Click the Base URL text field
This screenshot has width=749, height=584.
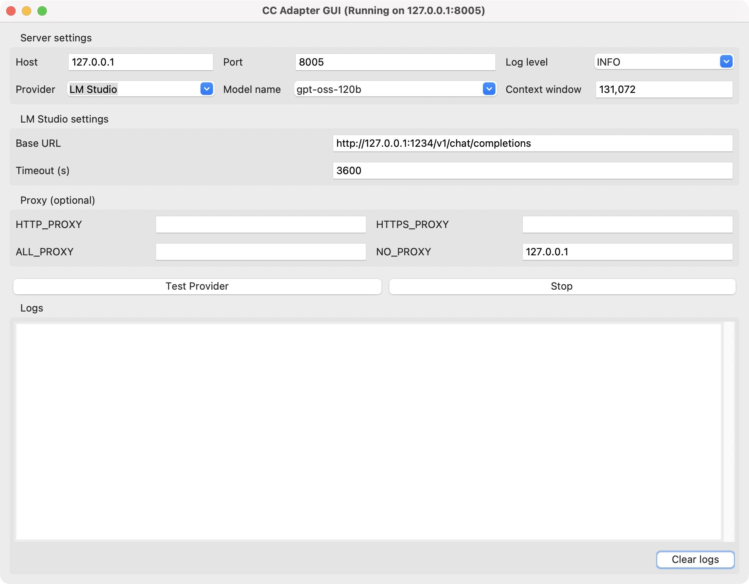pyautogui.click(x=532, y=143)
